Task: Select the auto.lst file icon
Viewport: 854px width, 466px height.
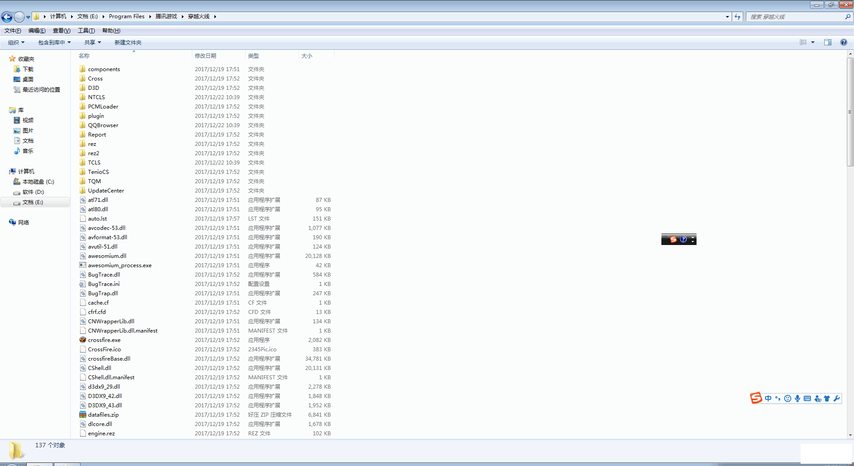Action: 83,218
